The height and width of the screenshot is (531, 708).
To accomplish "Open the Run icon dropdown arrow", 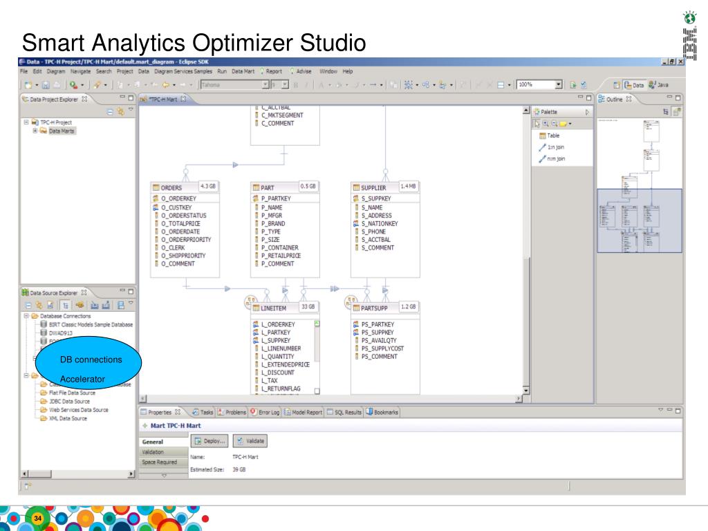I will click(82, 85).
